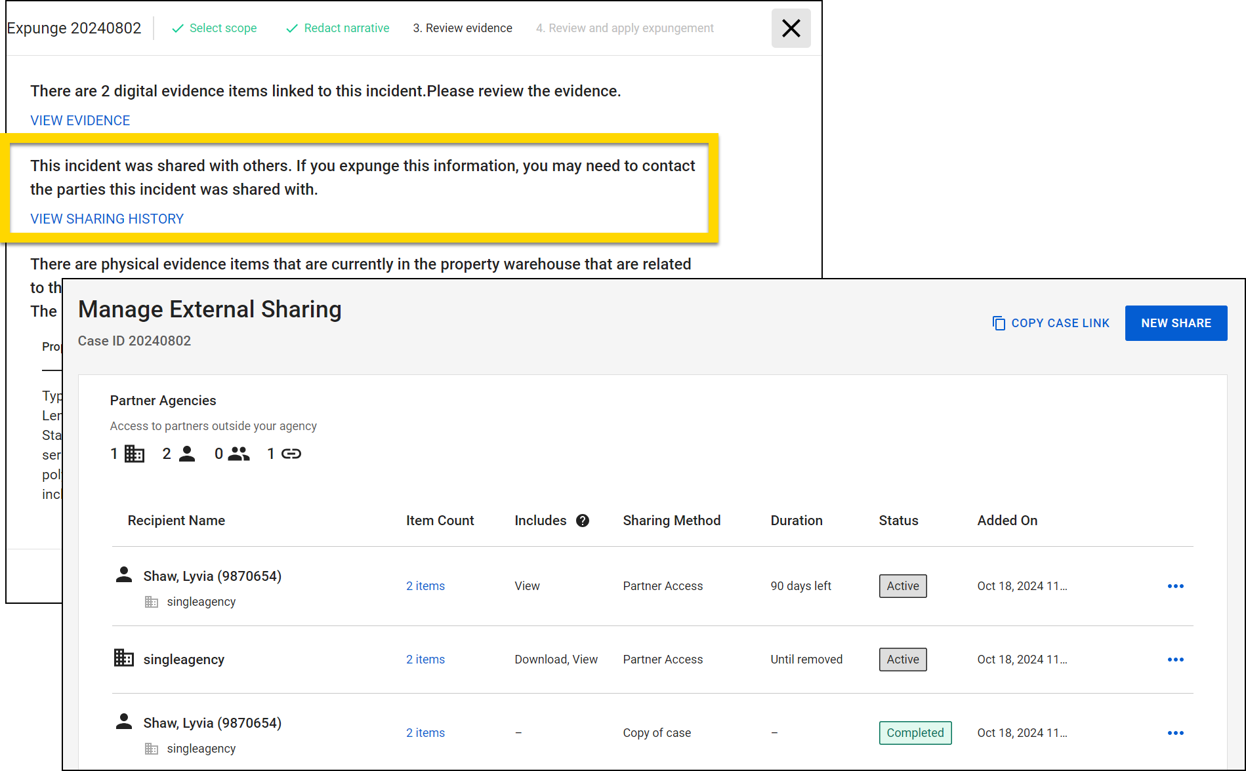1246x771 pixels.
Task: Click the Recipient Name column header
Action: tap(176, 521)
